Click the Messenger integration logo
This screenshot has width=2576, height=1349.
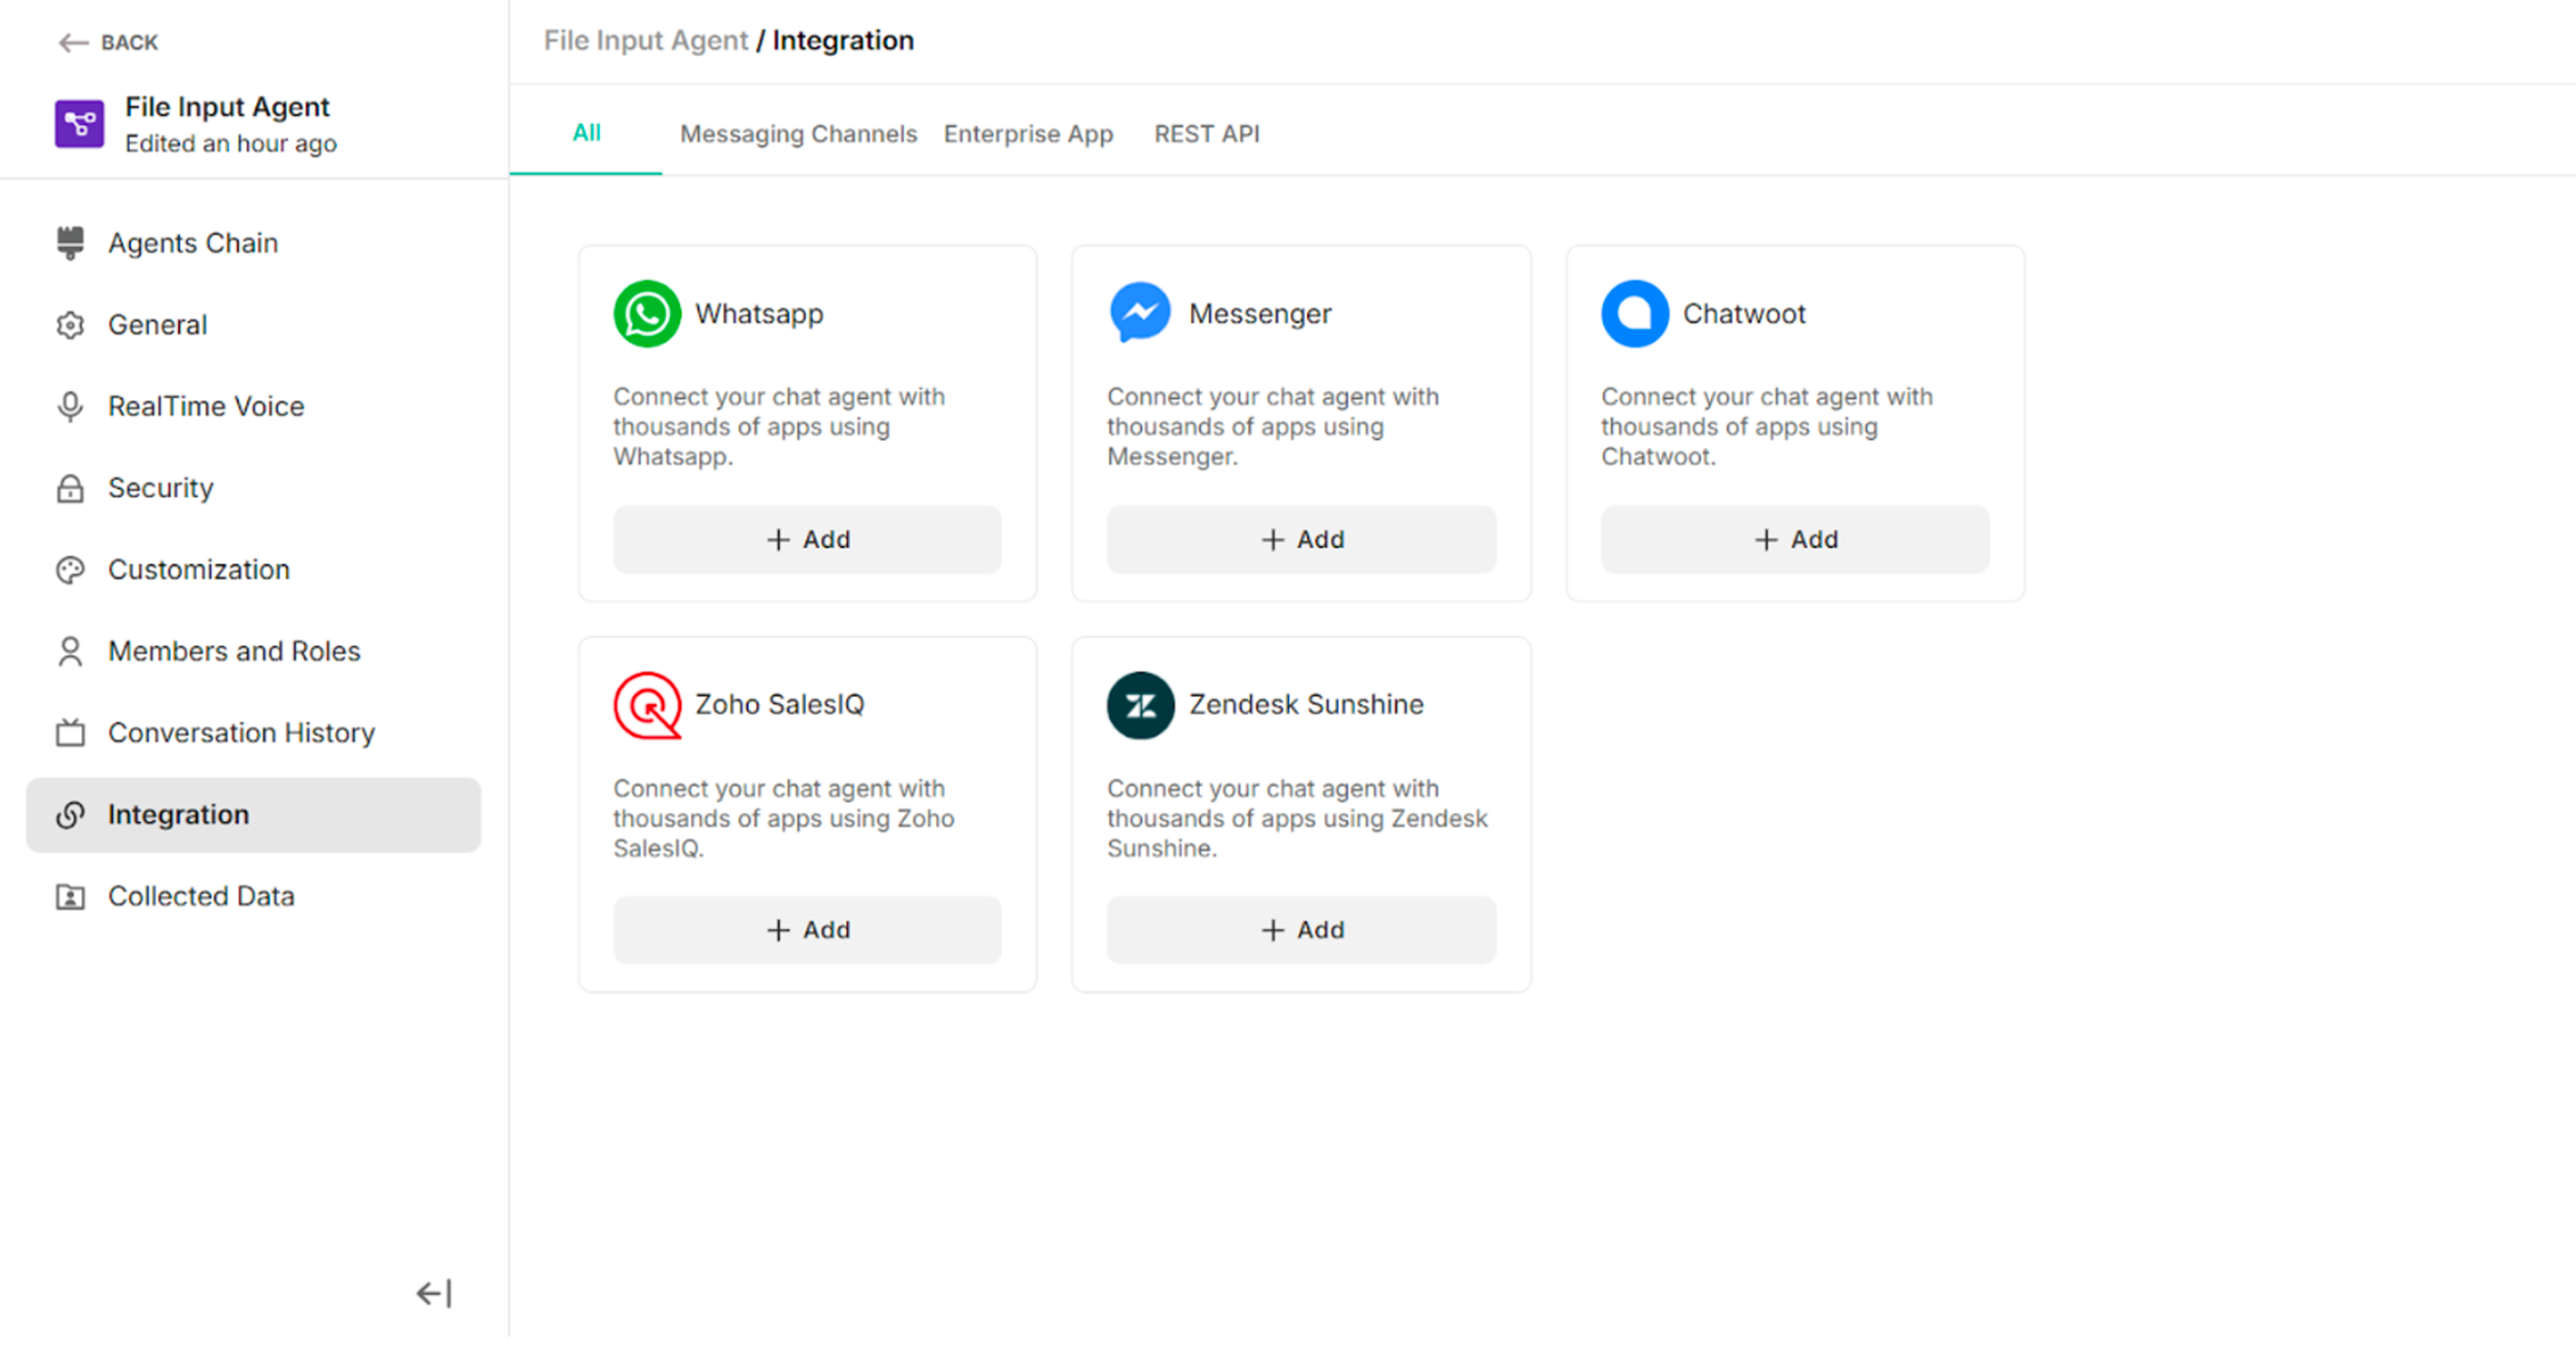click(x=1140, y=312)
